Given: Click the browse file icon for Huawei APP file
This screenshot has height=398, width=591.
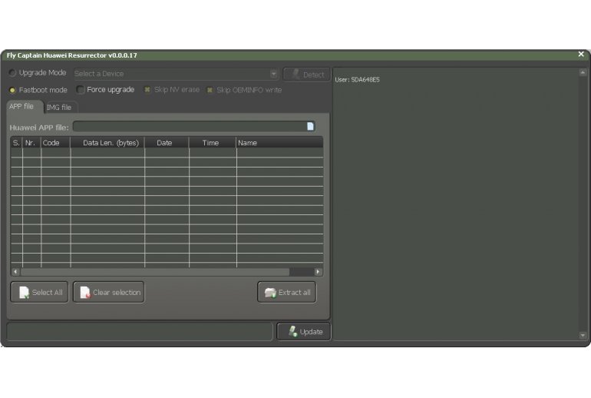Looking at the screenshot, I should click(x=310, y=126).
